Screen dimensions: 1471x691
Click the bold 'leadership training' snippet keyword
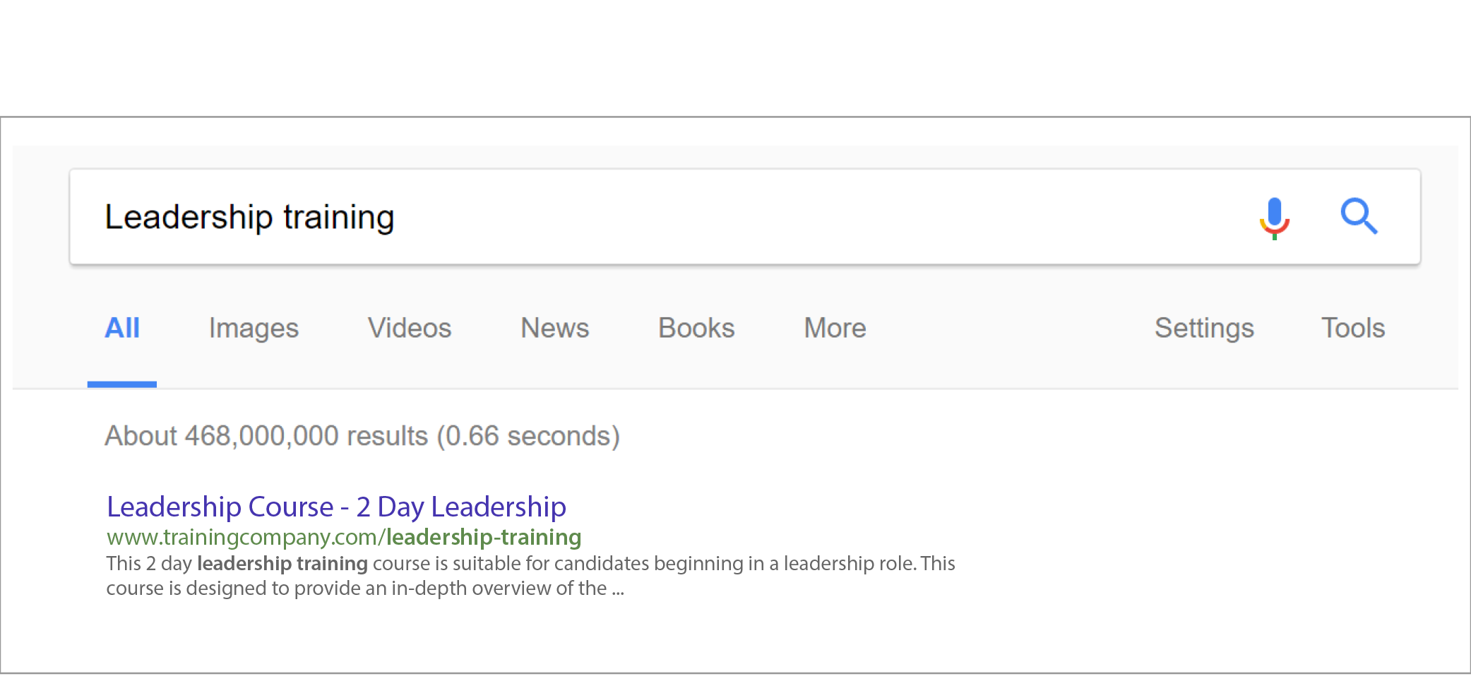click(282, 563)
